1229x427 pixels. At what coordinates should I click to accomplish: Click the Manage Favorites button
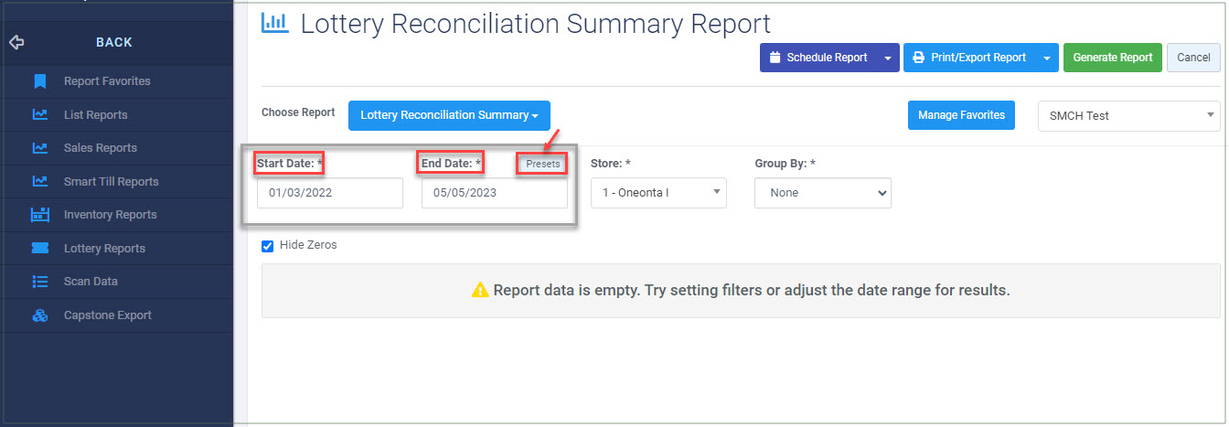(x=961, y=115)
